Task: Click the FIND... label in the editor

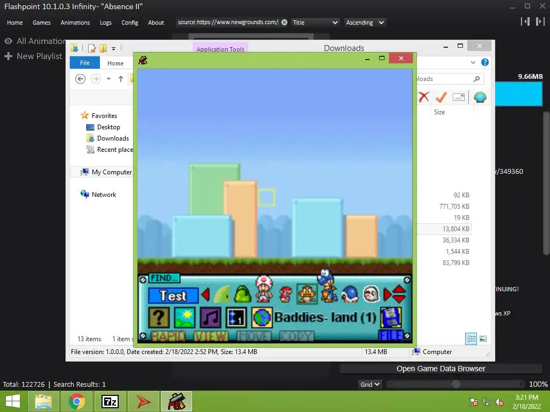Action: 164,278
